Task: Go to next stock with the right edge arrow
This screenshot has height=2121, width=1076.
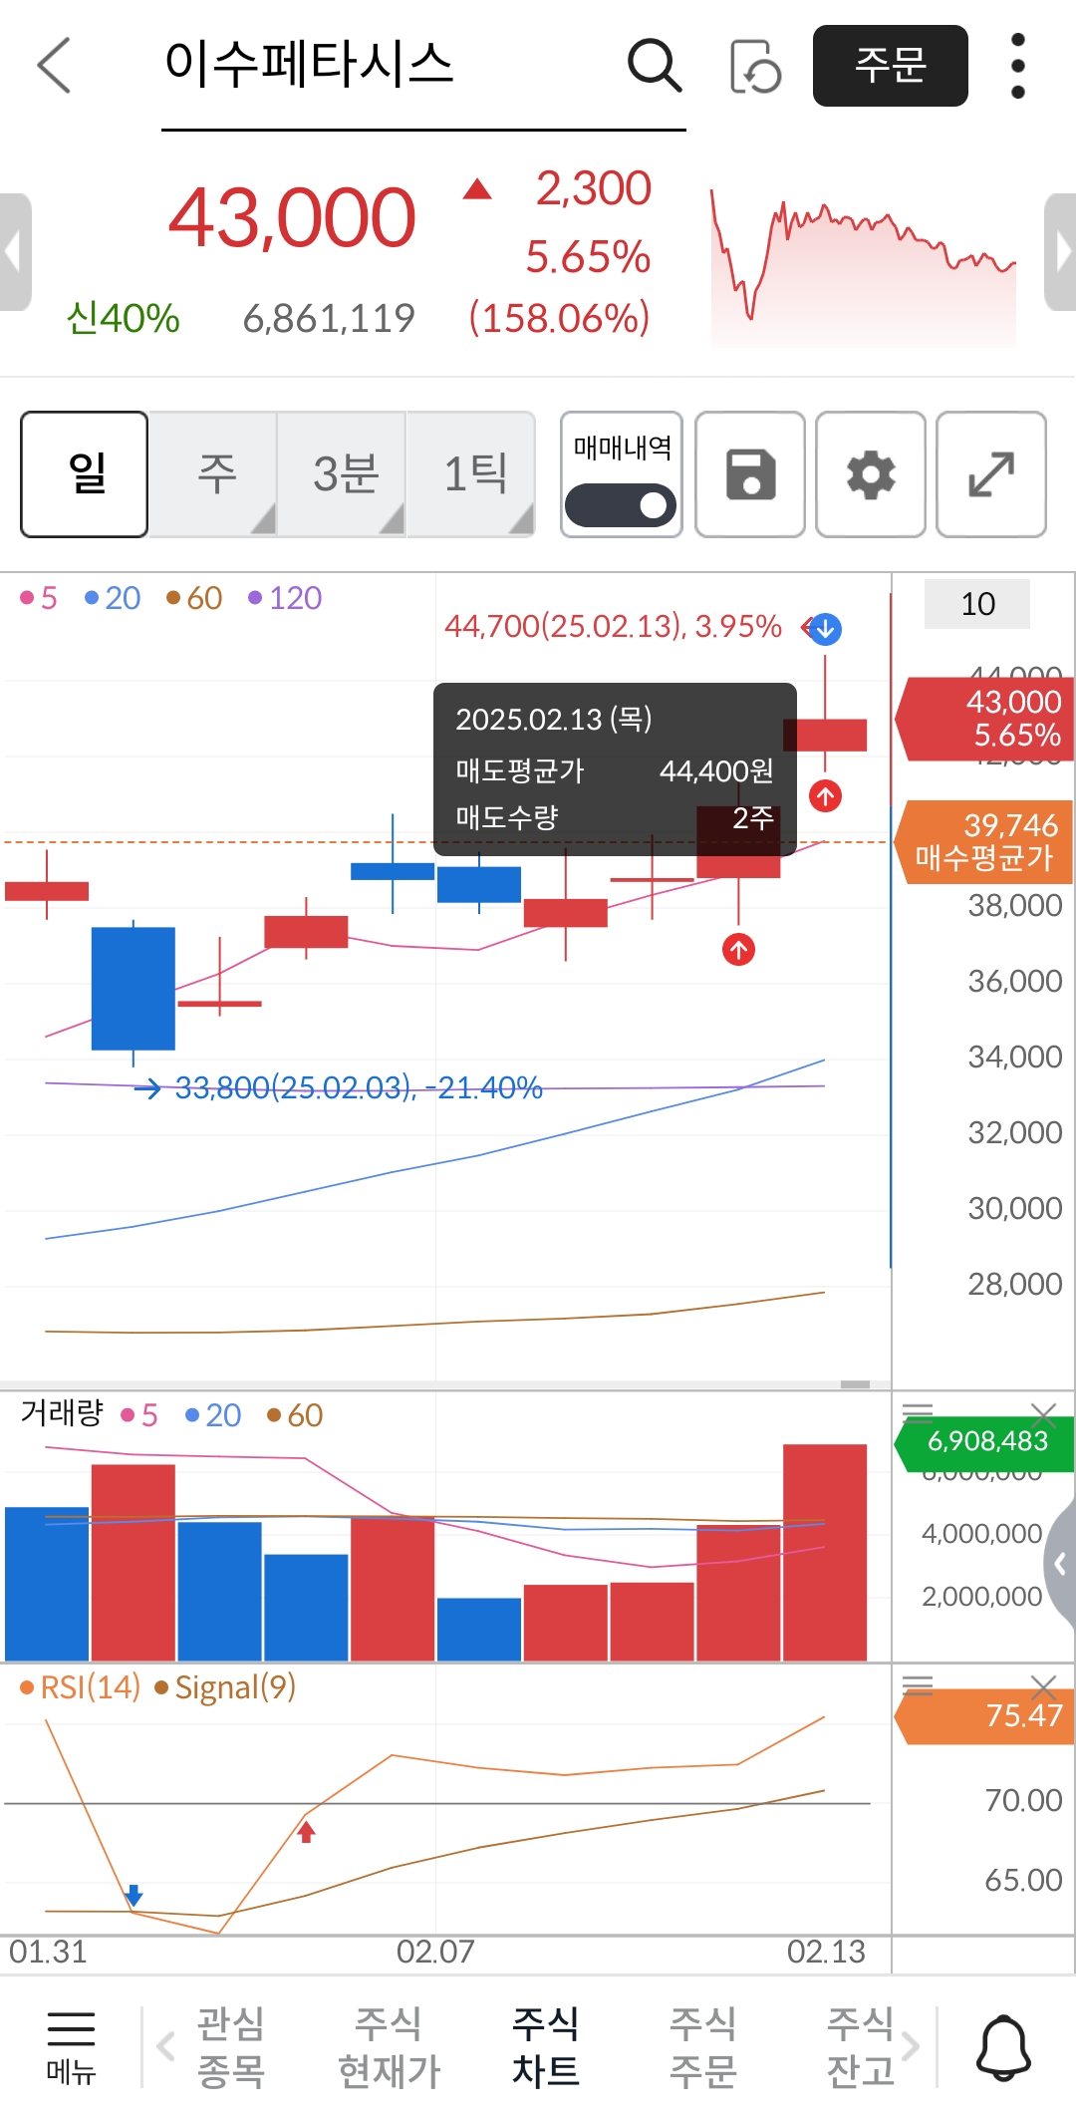Action: pyautogui.click(x=1061, y=252)
